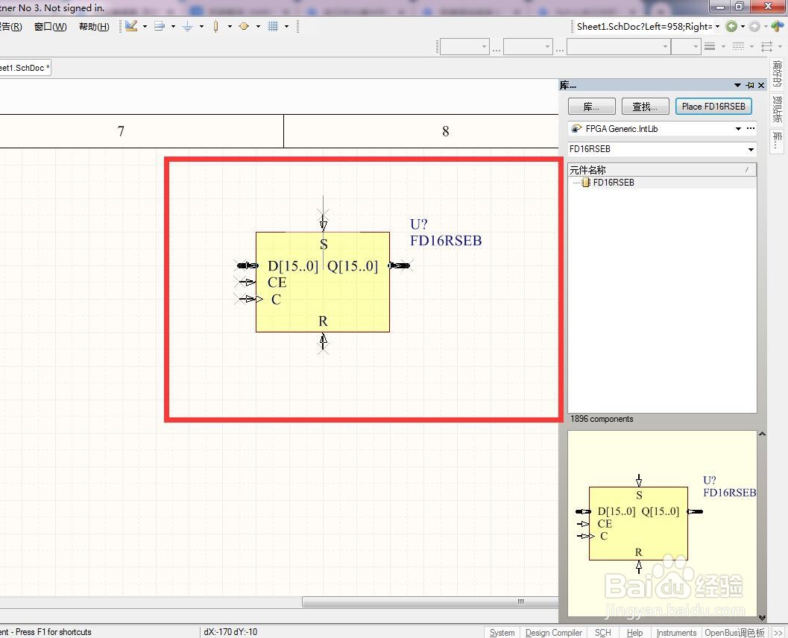Select the grids icon
This screenshot has height=638, width=788.
[x=273, y=26]
